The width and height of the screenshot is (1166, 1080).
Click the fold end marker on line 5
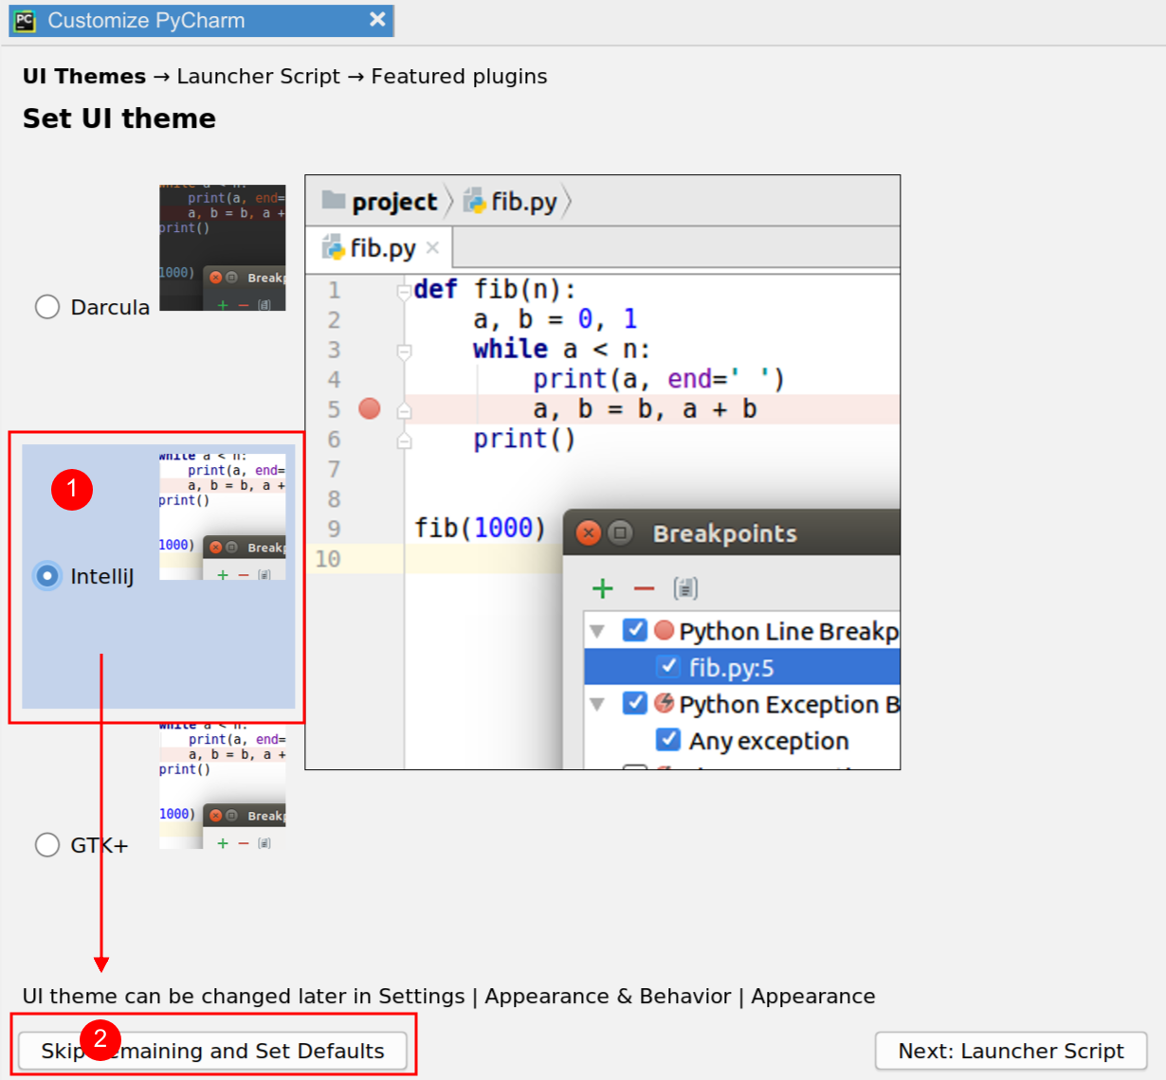404,411
